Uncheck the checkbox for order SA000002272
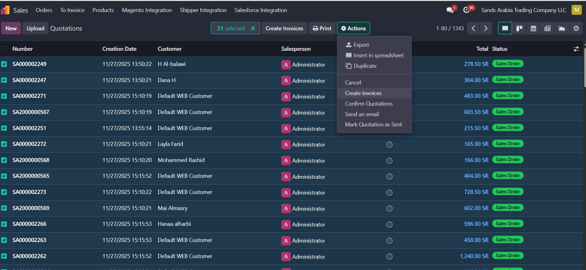This screenshot has height=270, width=586. point(4,144)
